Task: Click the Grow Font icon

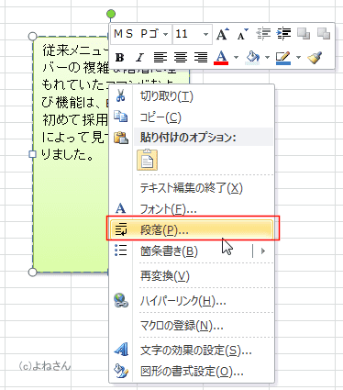Action: click(x=222, y=34)
